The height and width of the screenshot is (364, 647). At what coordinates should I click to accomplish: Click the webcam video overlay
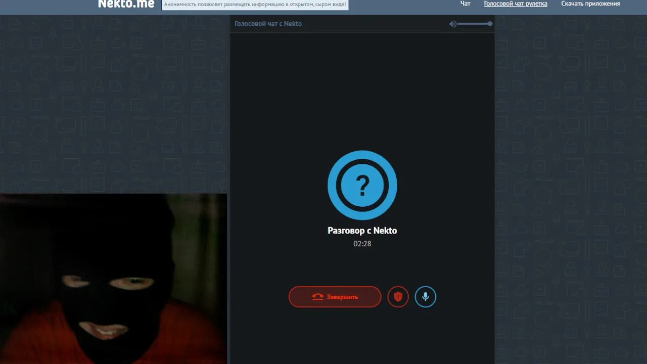click(x=113, y=279)
